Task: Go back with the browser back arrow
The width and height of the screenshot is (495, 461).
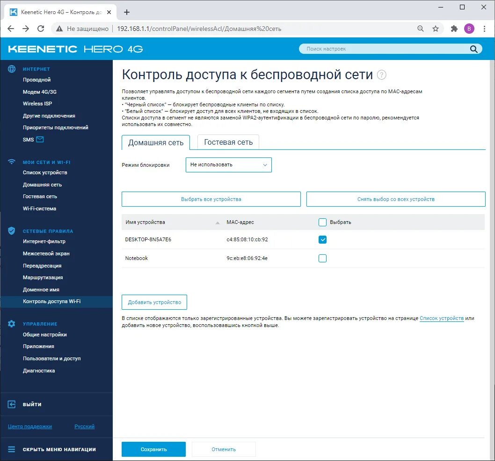Action: point(11,29)
